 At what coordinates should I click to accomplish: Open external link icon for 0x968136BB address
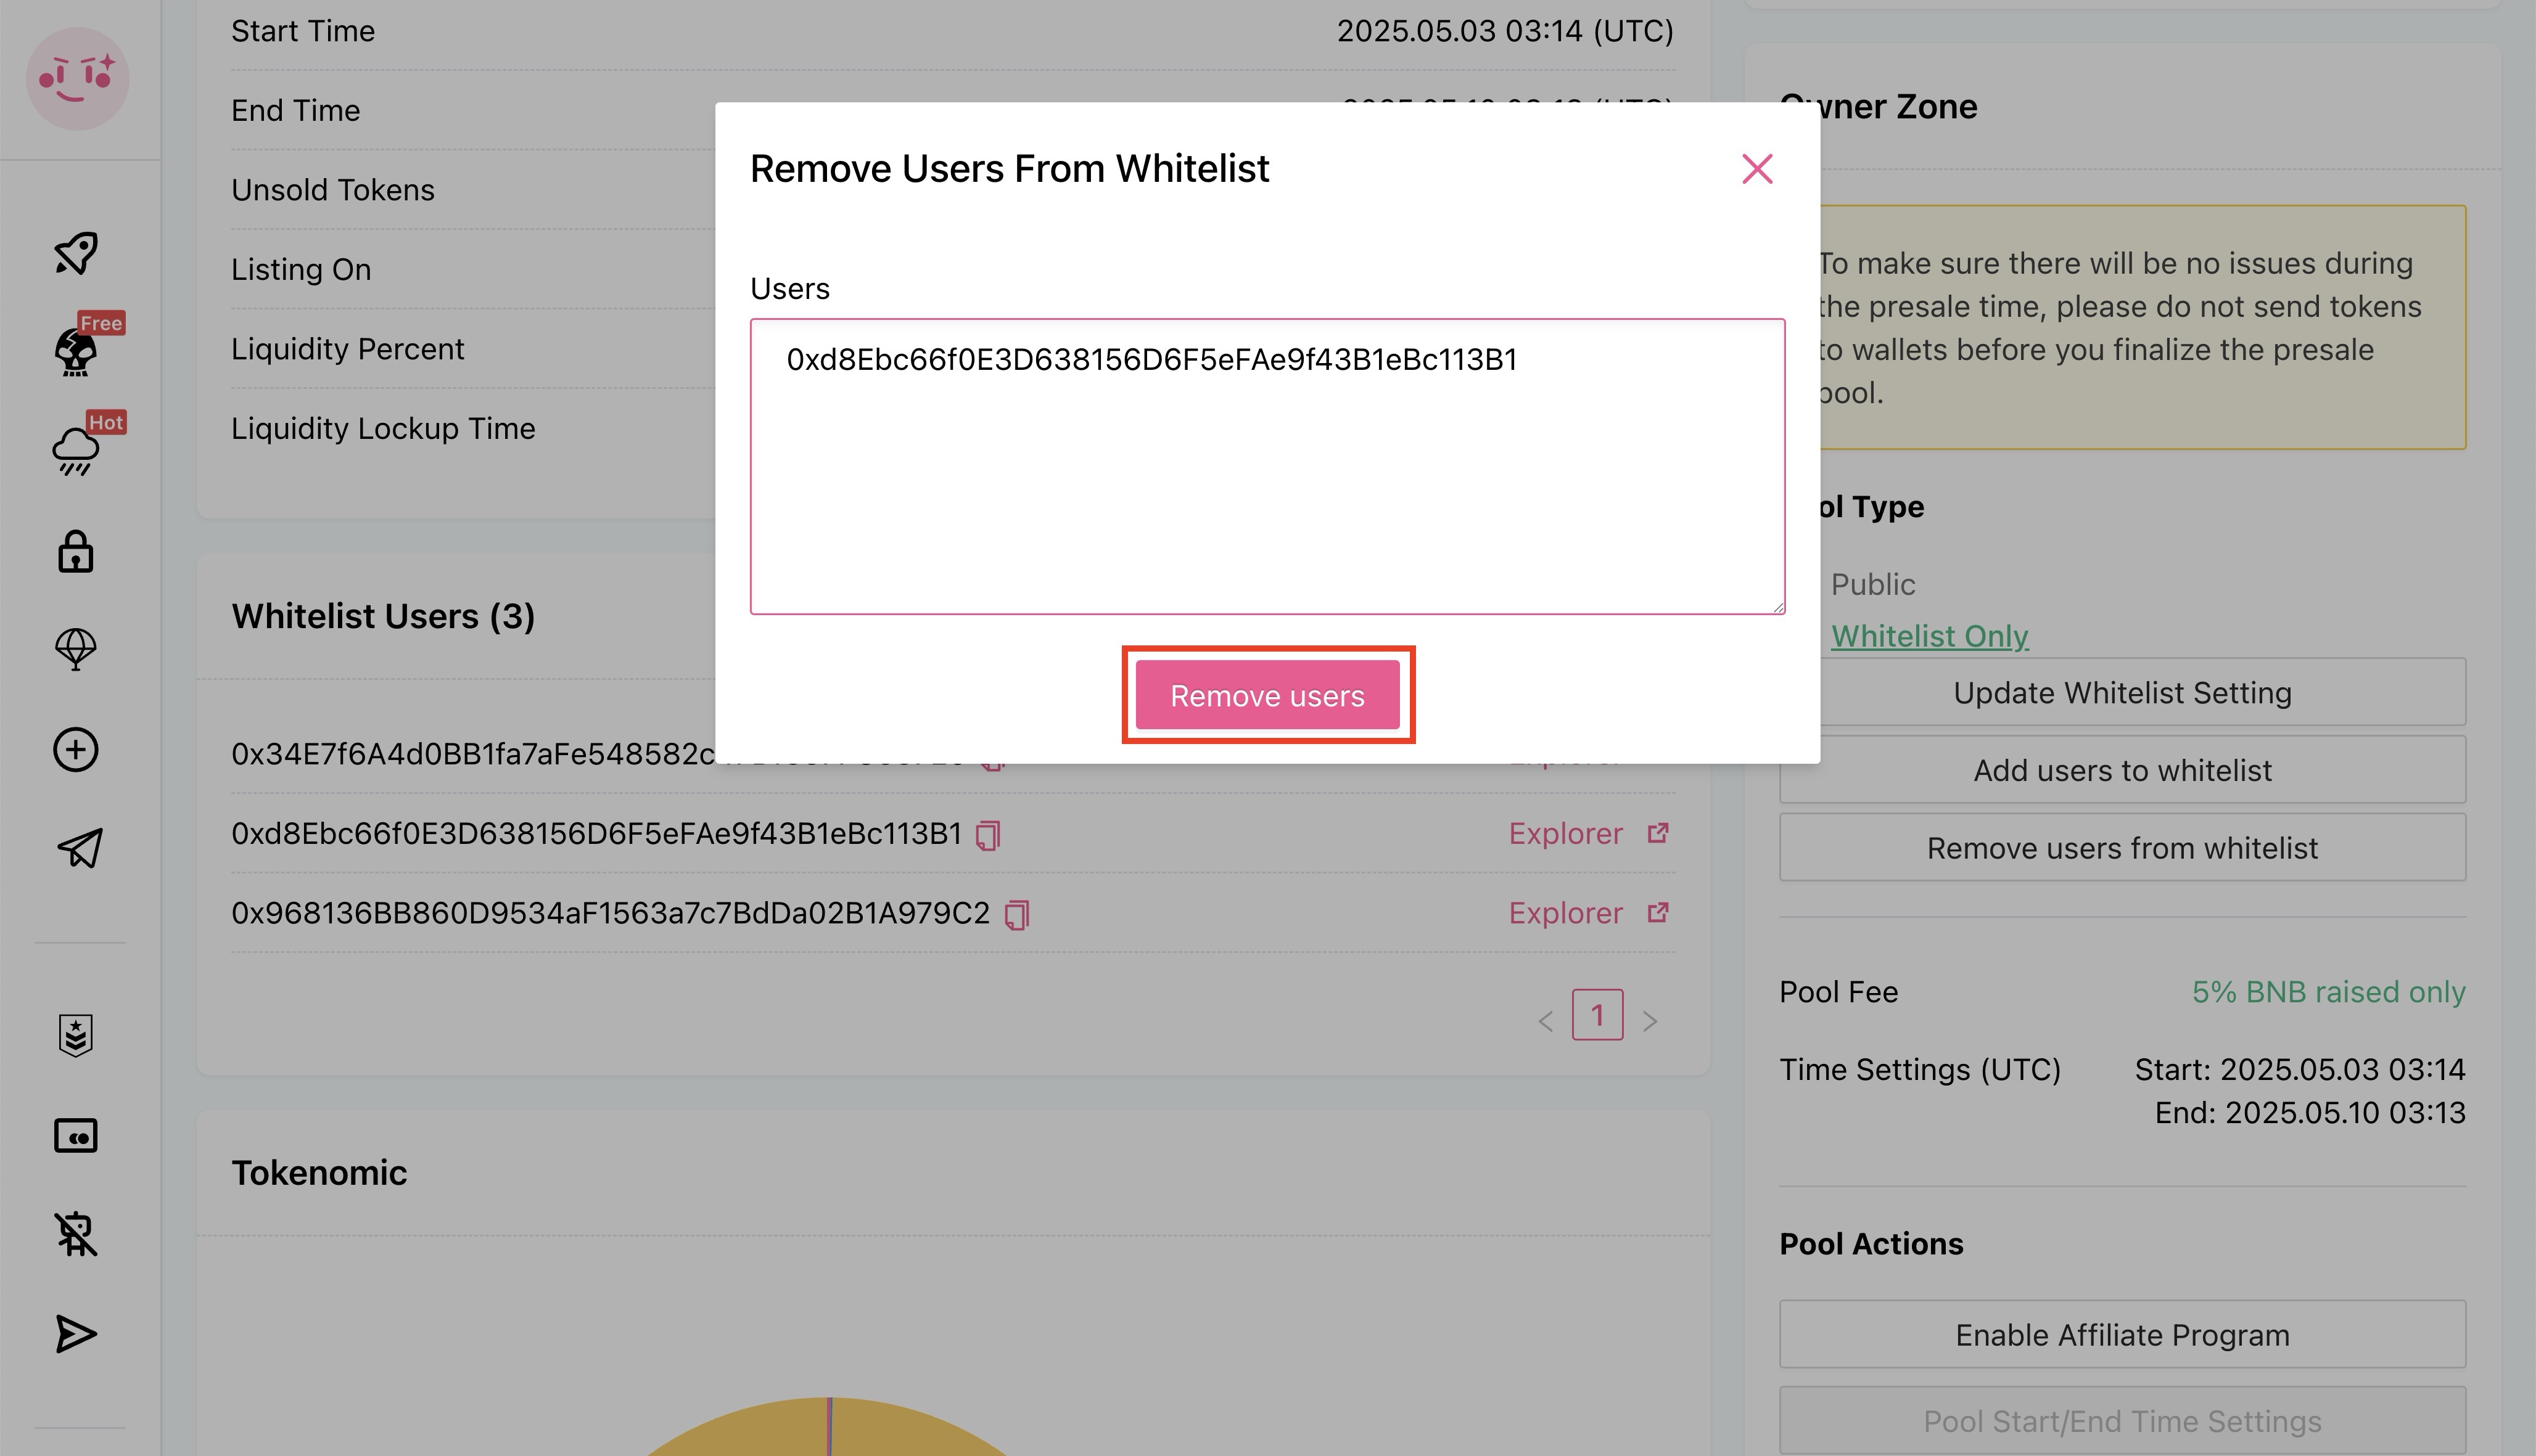(1658, 913)
